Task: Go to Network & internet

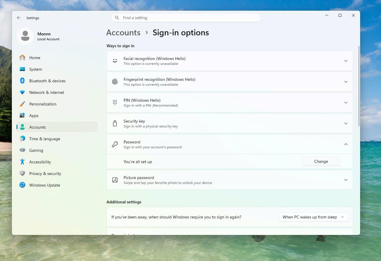Action: [57, 92]
